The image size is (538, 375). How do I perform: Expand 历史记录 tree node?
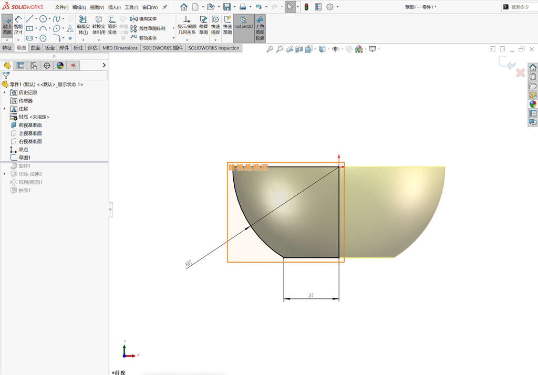4,92
